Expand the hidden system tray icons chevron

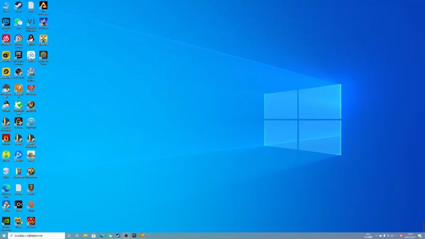[376, 236]
